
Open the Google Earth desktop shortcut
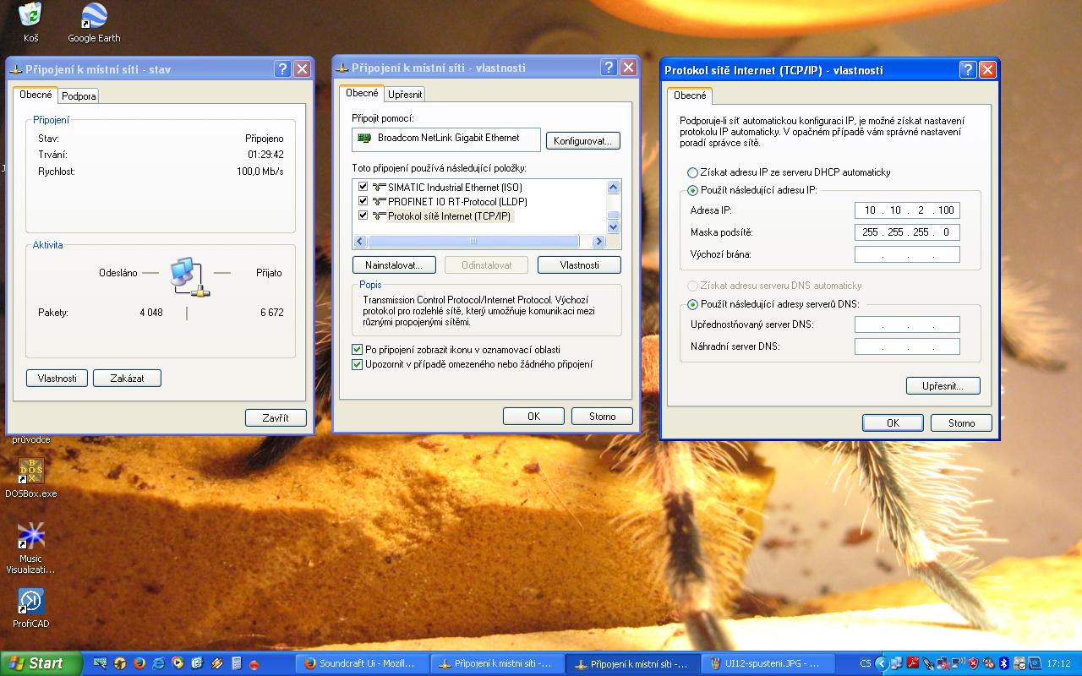[x=94, y=17]
